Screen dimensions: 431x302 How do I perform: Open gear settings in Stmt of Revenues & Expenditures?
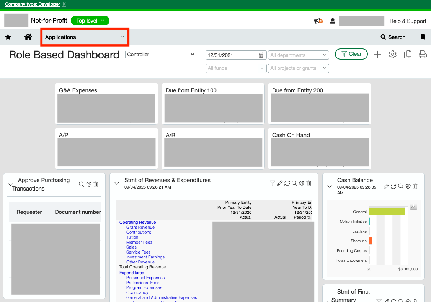click(x=302, y=183)
